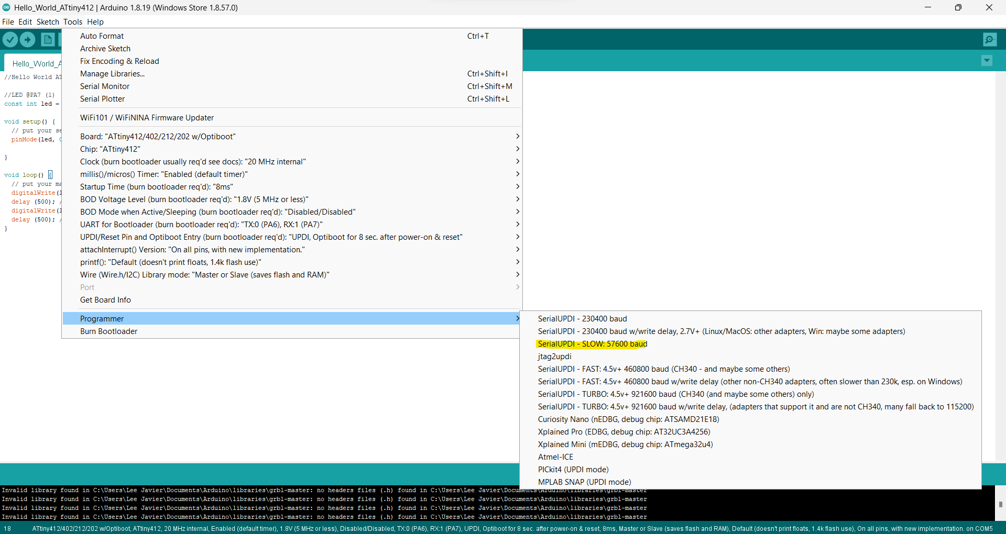This screenshot has width=1006, height=534.
Task: Expand the Chip "ATtiny412" submenu
Action: click(292, 149)
